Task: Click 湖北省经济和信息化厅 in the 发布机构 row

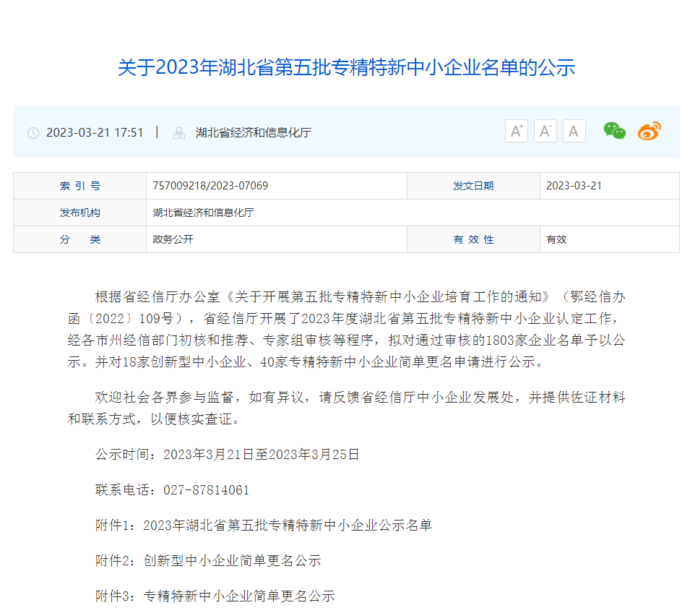Action: 203,213
